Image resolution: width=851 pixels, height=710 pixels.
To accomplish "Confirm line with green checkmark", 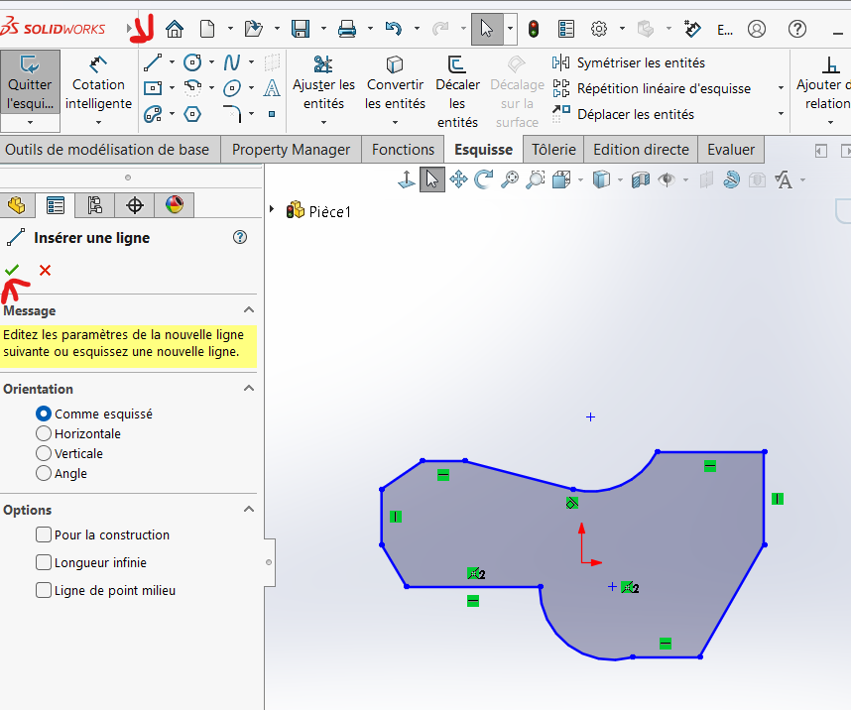I will point(12,270).
